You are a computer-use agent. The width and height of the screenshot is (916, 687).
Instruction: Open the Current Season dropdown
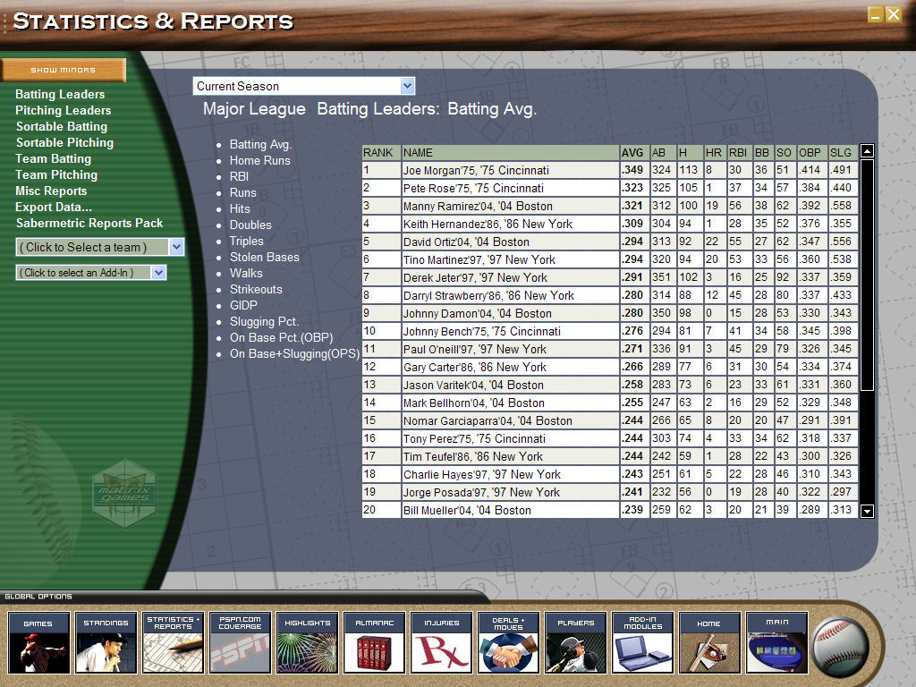coord(304,86)
